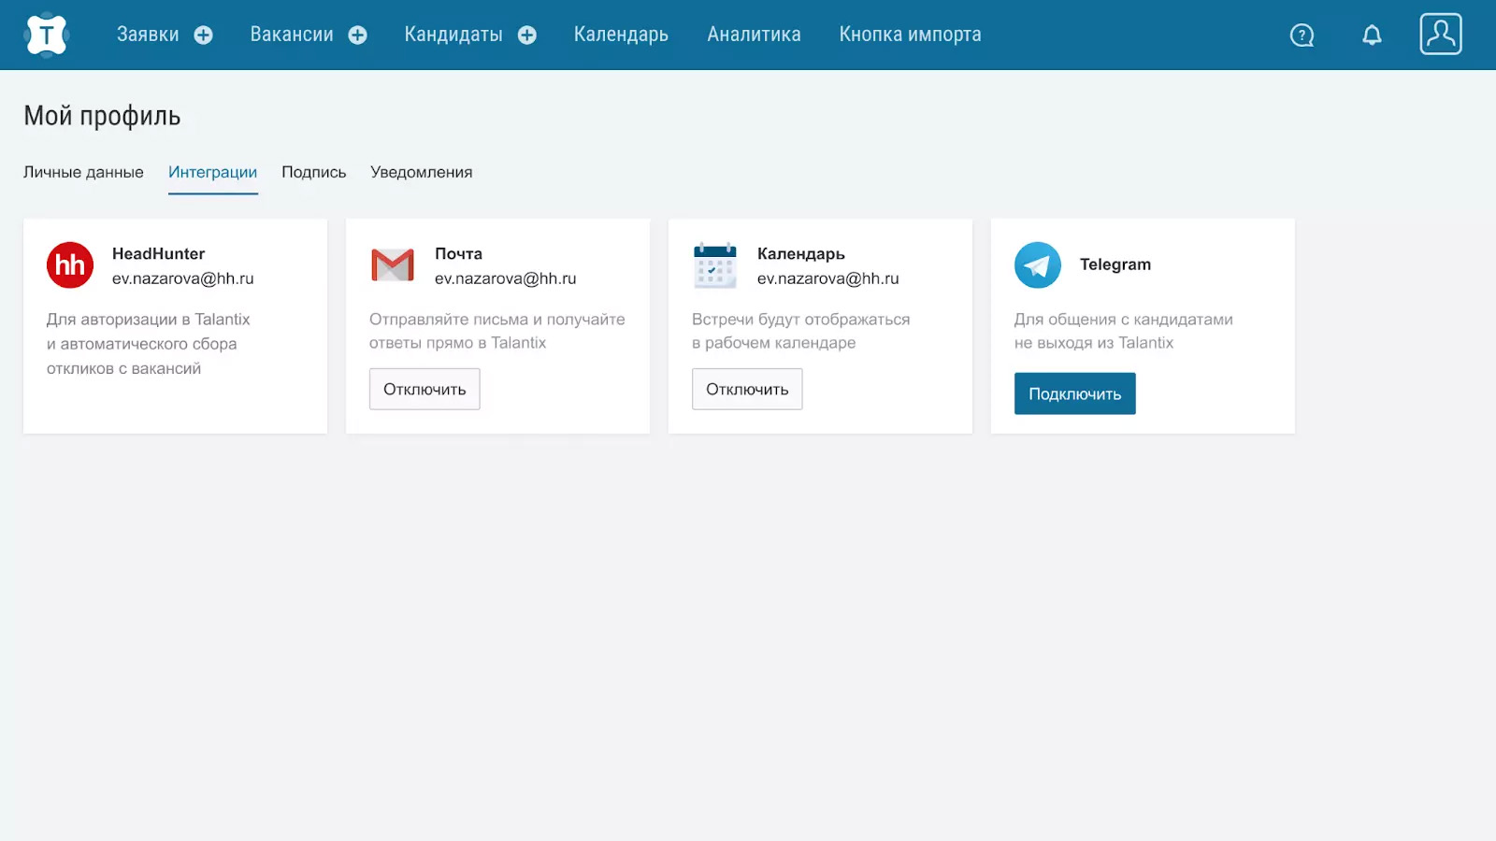Select the Интеграции tab
The image size is (1496, 841).
(212, 172)
